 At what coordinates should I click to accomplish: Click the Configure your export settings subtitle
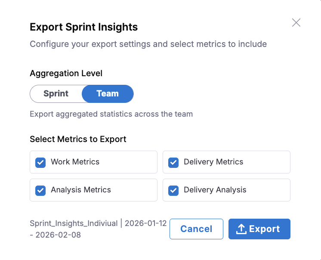coord(148,44)
